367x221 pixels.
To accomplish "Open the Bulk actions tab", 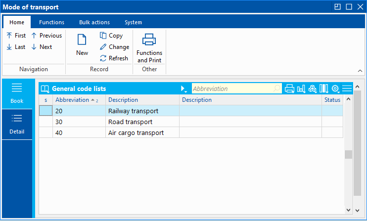I will click(x=94, y=22).
